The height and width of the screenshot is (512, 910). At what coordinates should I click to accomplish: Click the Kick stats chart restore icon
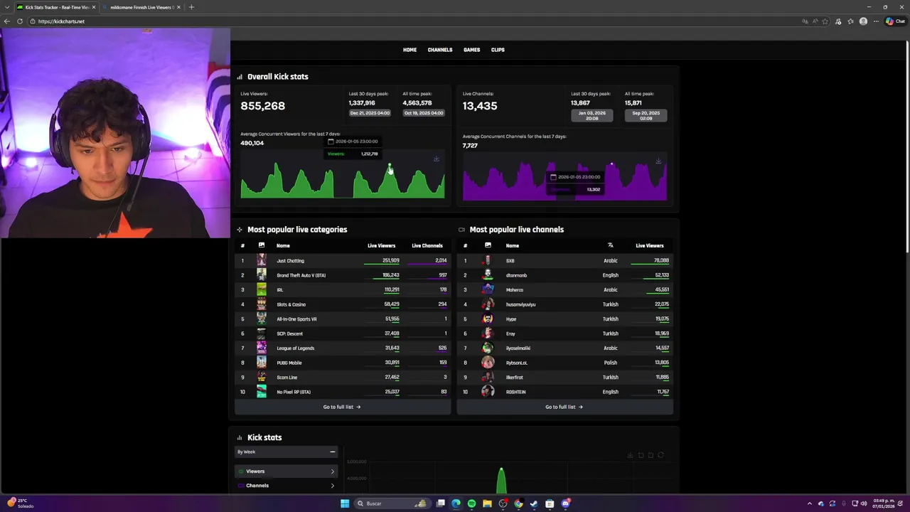(660, 455)
